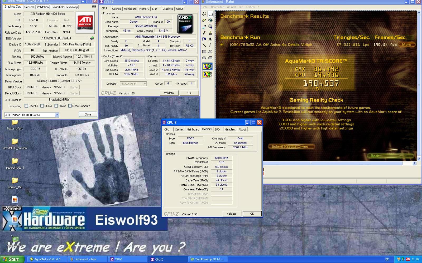This screenshot has height=263, width=422.
Task: Click the ATI tray icon in taskbar
Action: pyautogui.click(x=408, y=259)
